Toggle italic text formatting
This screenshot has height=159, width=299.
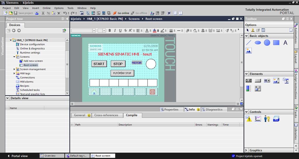pyautogui.click(x=115, y=30)
